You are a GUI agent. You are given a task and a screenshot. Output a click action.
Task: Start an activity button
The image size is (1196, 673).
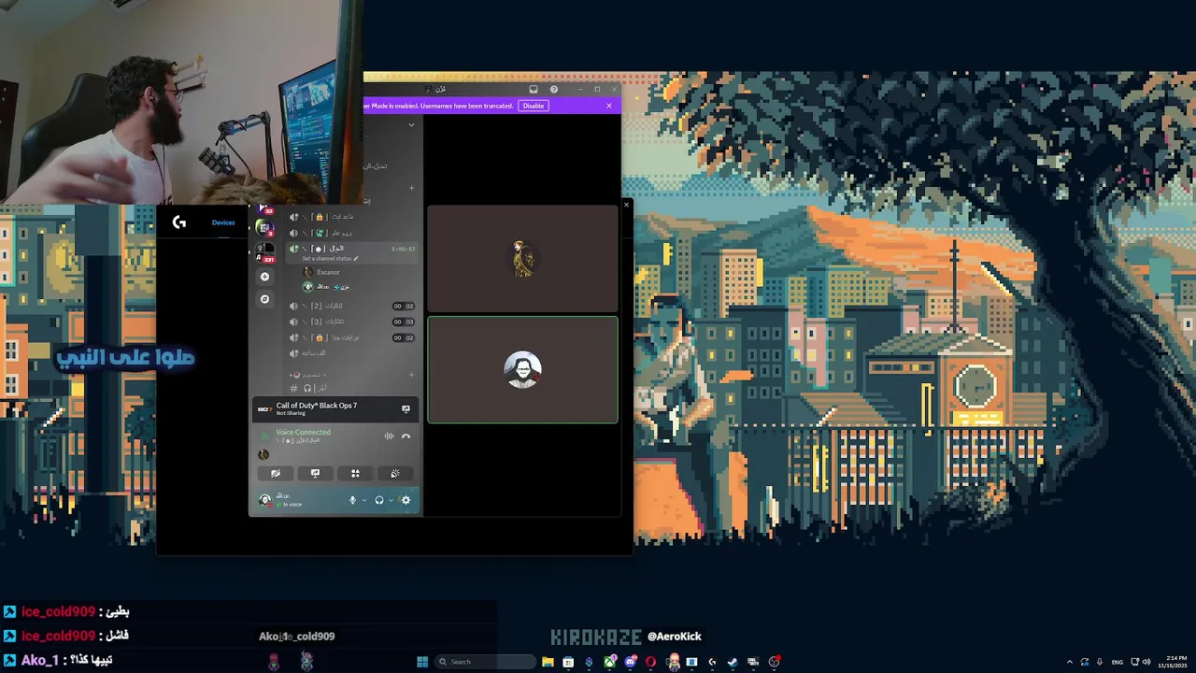tap(355, 474)
